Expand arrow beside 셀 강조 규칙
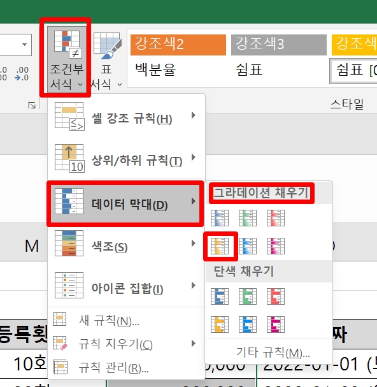Viewport: 377px width, 387px height. pyautogui.click(x=194, y=115)
